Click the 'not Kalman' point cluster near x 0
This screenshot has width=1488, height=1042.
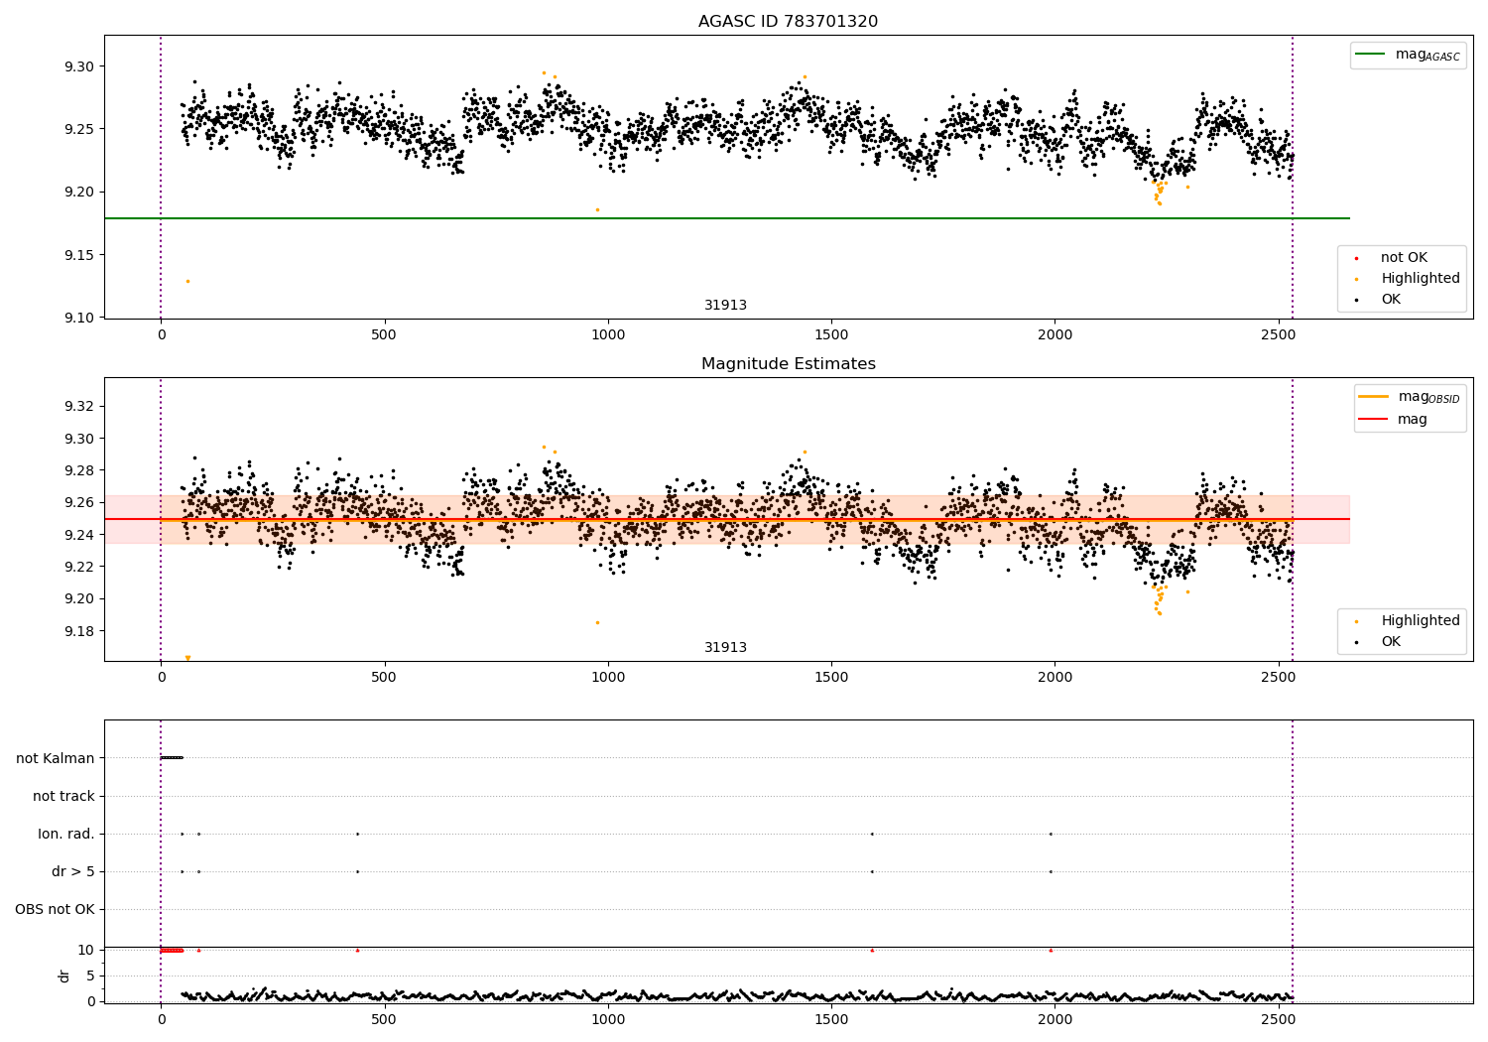[x=172, y=757]
